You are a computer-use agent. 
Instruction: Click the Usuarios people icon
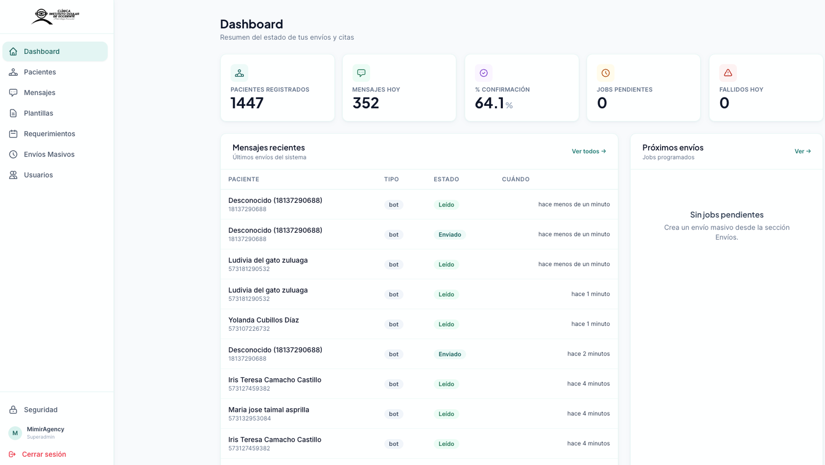tap(13, 175)
